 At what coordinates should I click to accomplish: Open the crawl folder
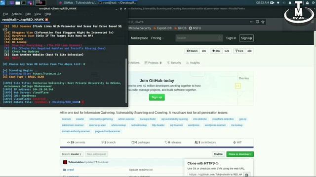pyautogui.click(x=70, y=170)
